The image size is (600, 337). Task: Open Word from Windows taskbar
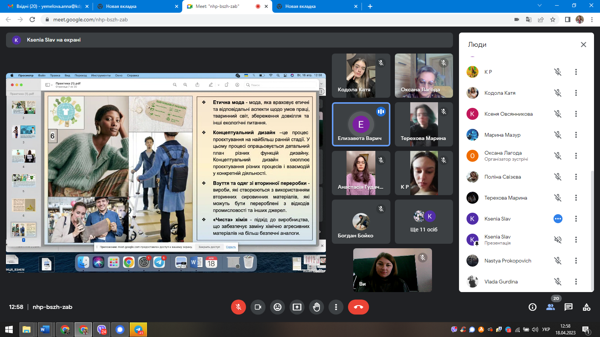point(45,330)
